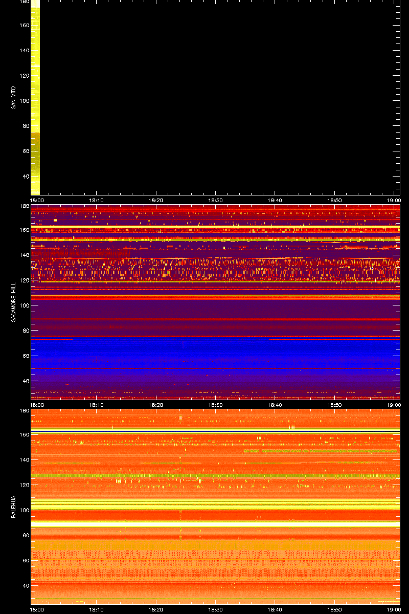Click the 40 frequency label on Palehua axis
Screen dimensions: 409x614
(x=26, y=585)
